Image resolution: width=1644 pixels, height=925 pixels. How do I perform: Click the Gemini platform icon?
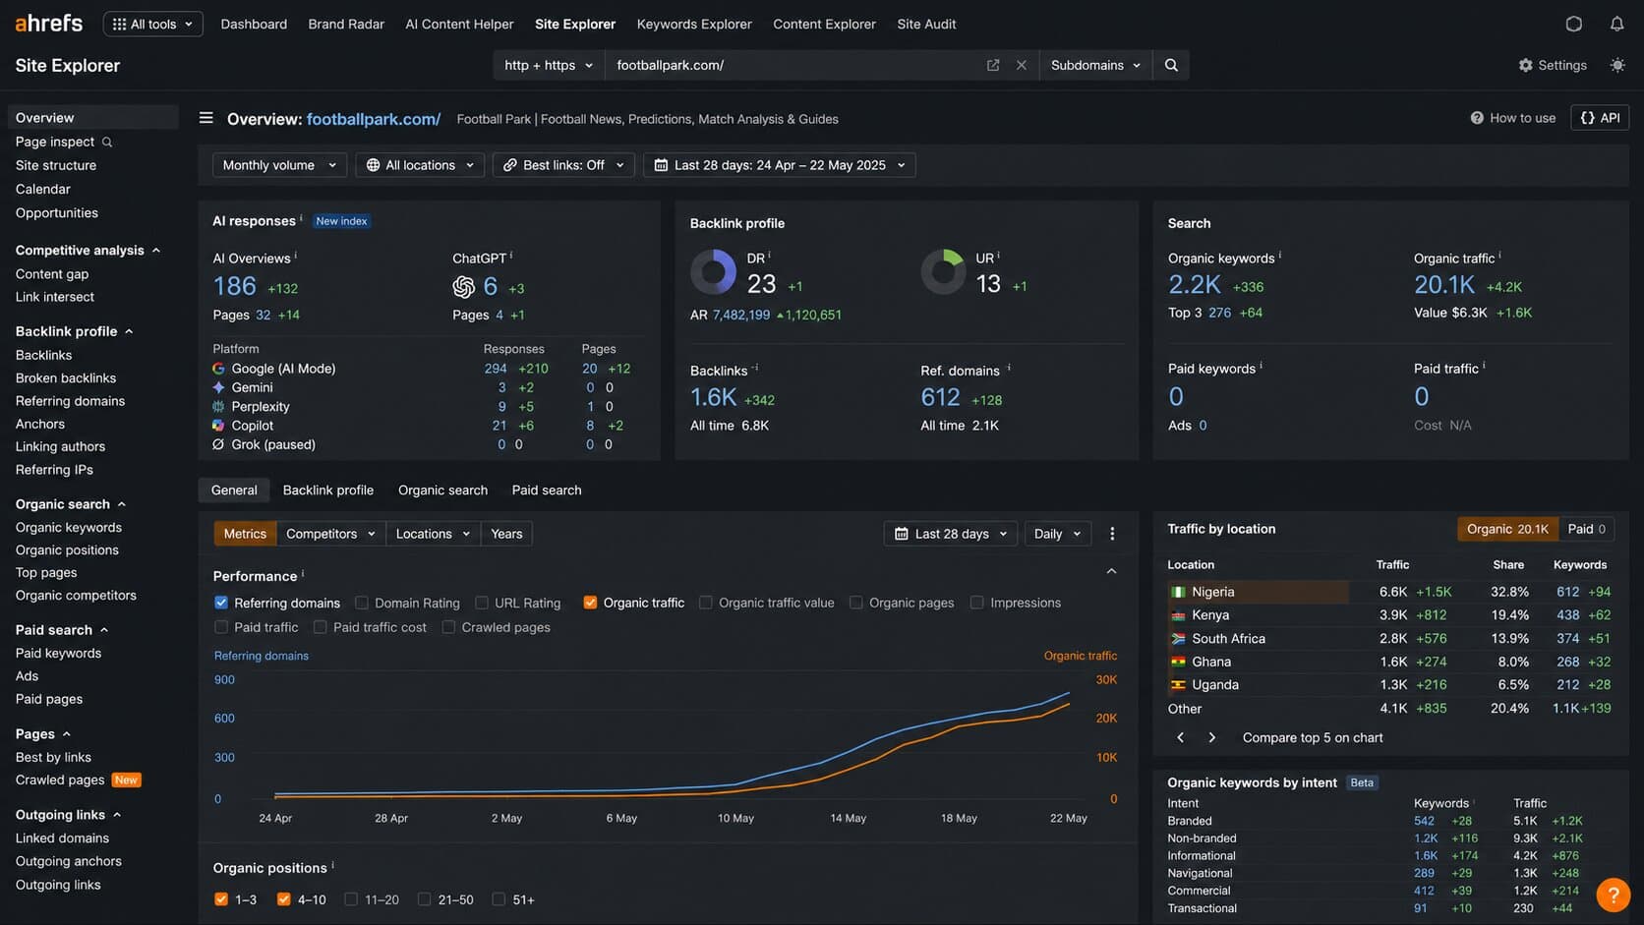(x=218, y=387)
